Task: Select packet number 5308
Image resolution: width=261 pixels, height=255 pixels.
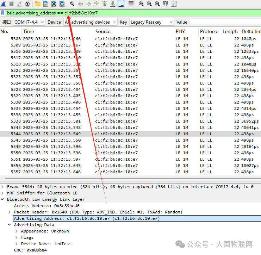Action: [130, 39]
